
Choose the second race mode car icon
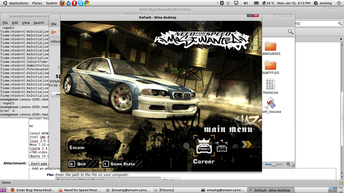coord(222,147)
